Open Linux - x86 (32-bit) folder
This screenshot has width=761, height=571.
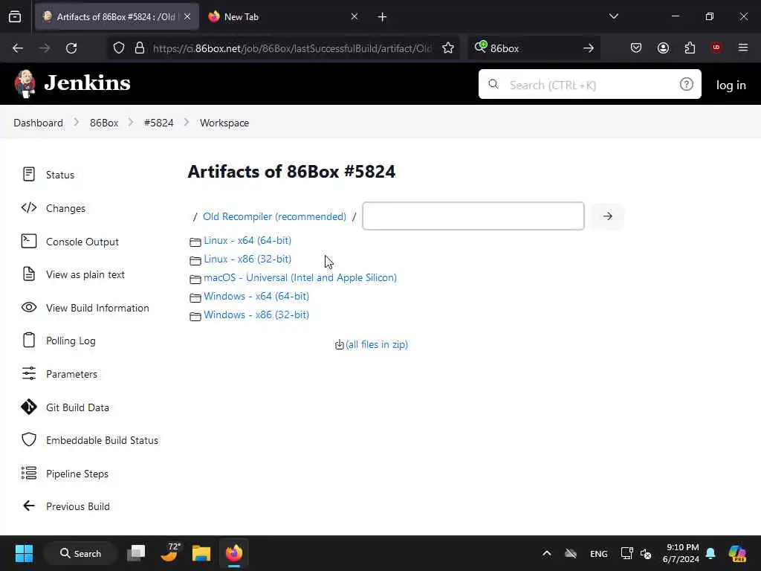(247, 259)
